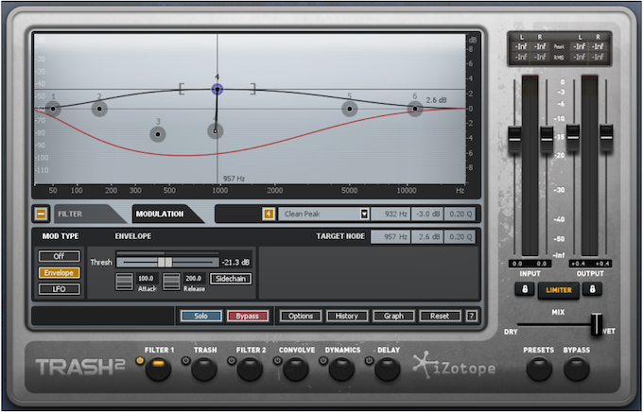The width and height of the screenshot is (643, 412).
Task: Open the History button
Action: coord(347,316)
